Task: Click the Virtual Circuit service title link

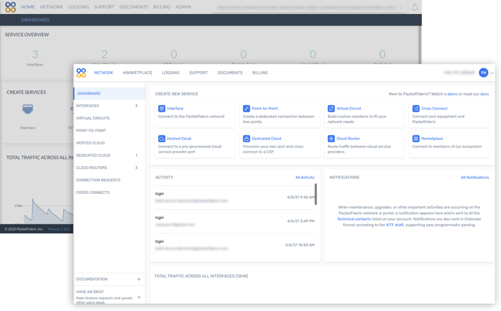Action: pyautogui.click(x=348, y=108)
